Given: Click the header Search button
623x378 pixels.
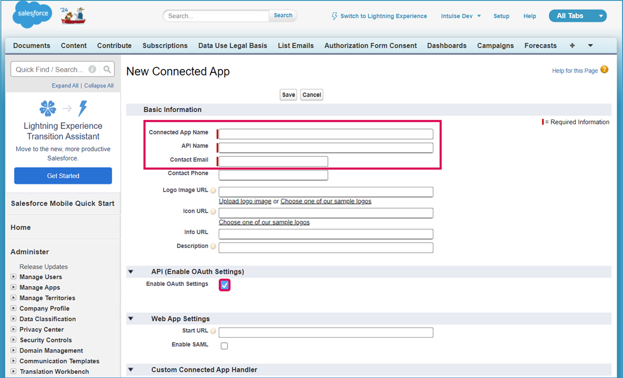Looking at the screenshot, I should point(283,16).
